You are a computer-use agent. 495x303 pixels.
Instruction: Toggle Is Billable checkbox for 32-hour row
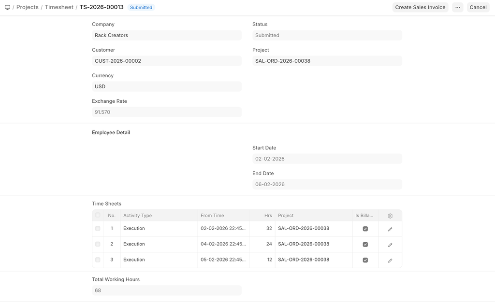[x=365, y=229]
